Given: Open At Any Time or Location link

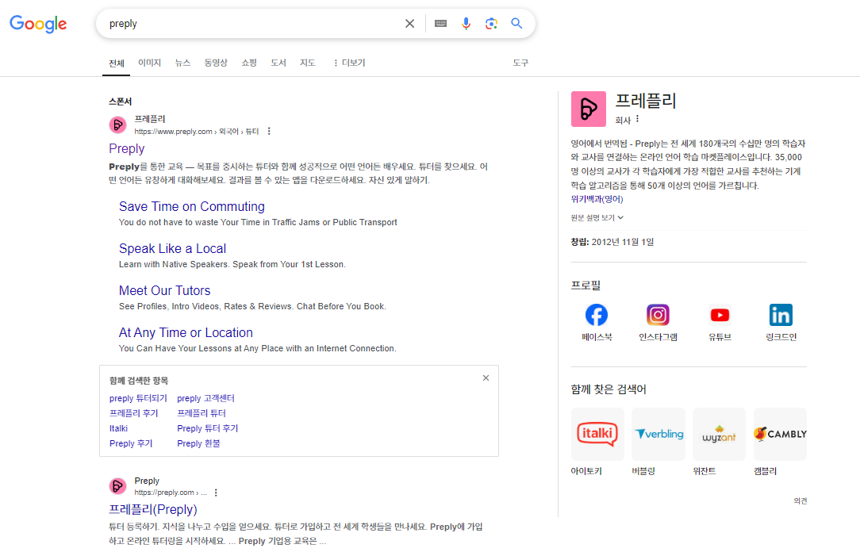Looking at the screenshot, I should tap(186, 333).
